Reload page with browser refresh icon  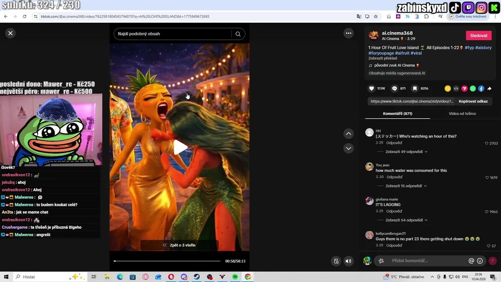[x=24, y=16]
